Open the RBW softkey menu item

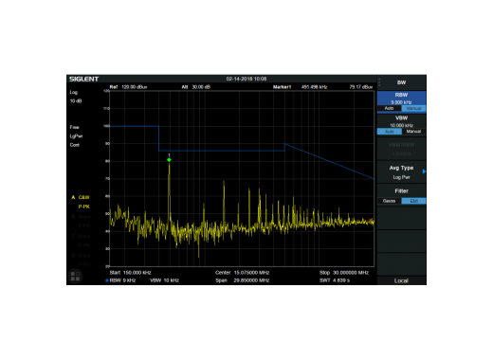point(401,99)
